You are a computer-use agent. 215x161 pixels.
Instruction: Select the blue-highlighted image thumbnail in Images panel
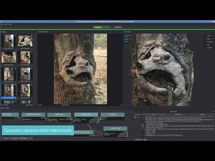coord(9,91)
